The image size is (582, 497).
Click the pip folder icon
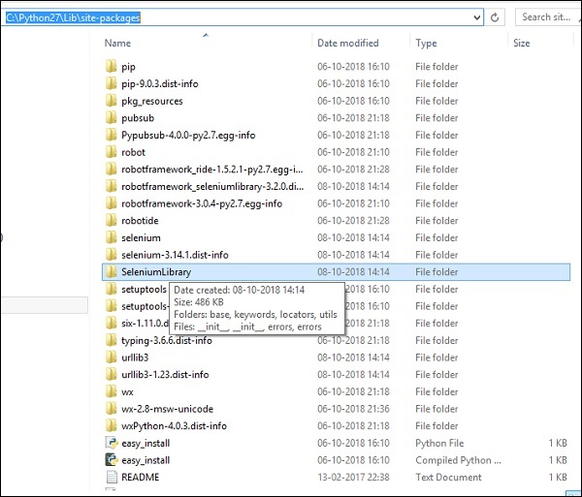[111, 67]
